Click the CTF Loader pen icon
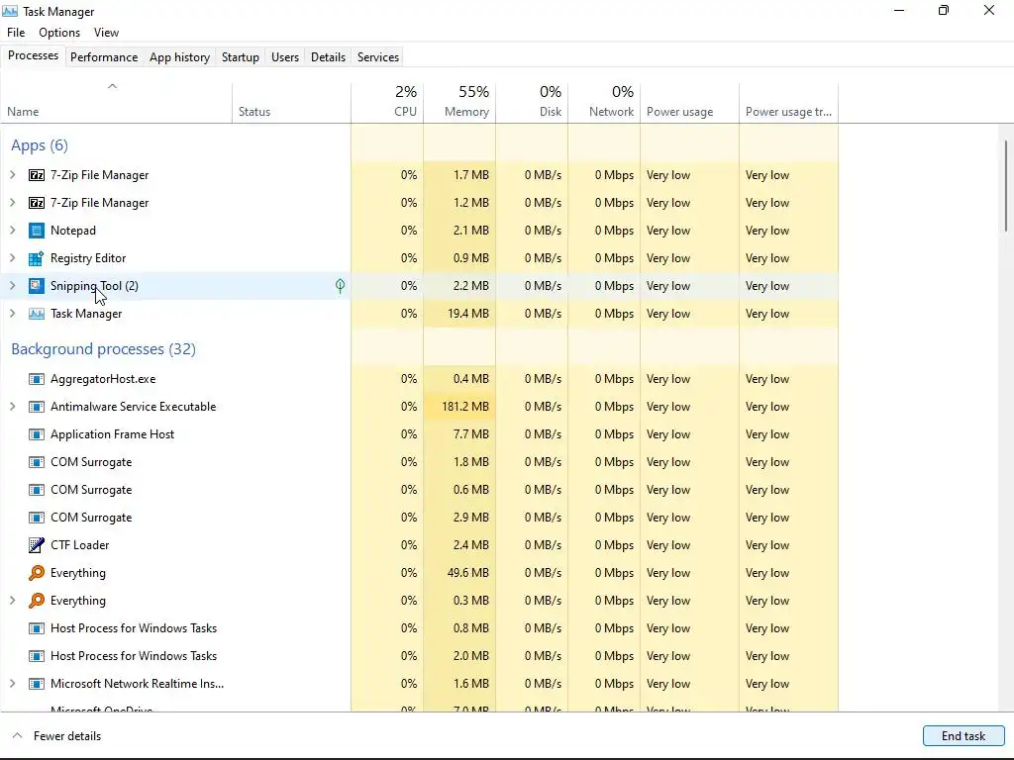This screenshot has height=760, width=1014. [37, 545]
